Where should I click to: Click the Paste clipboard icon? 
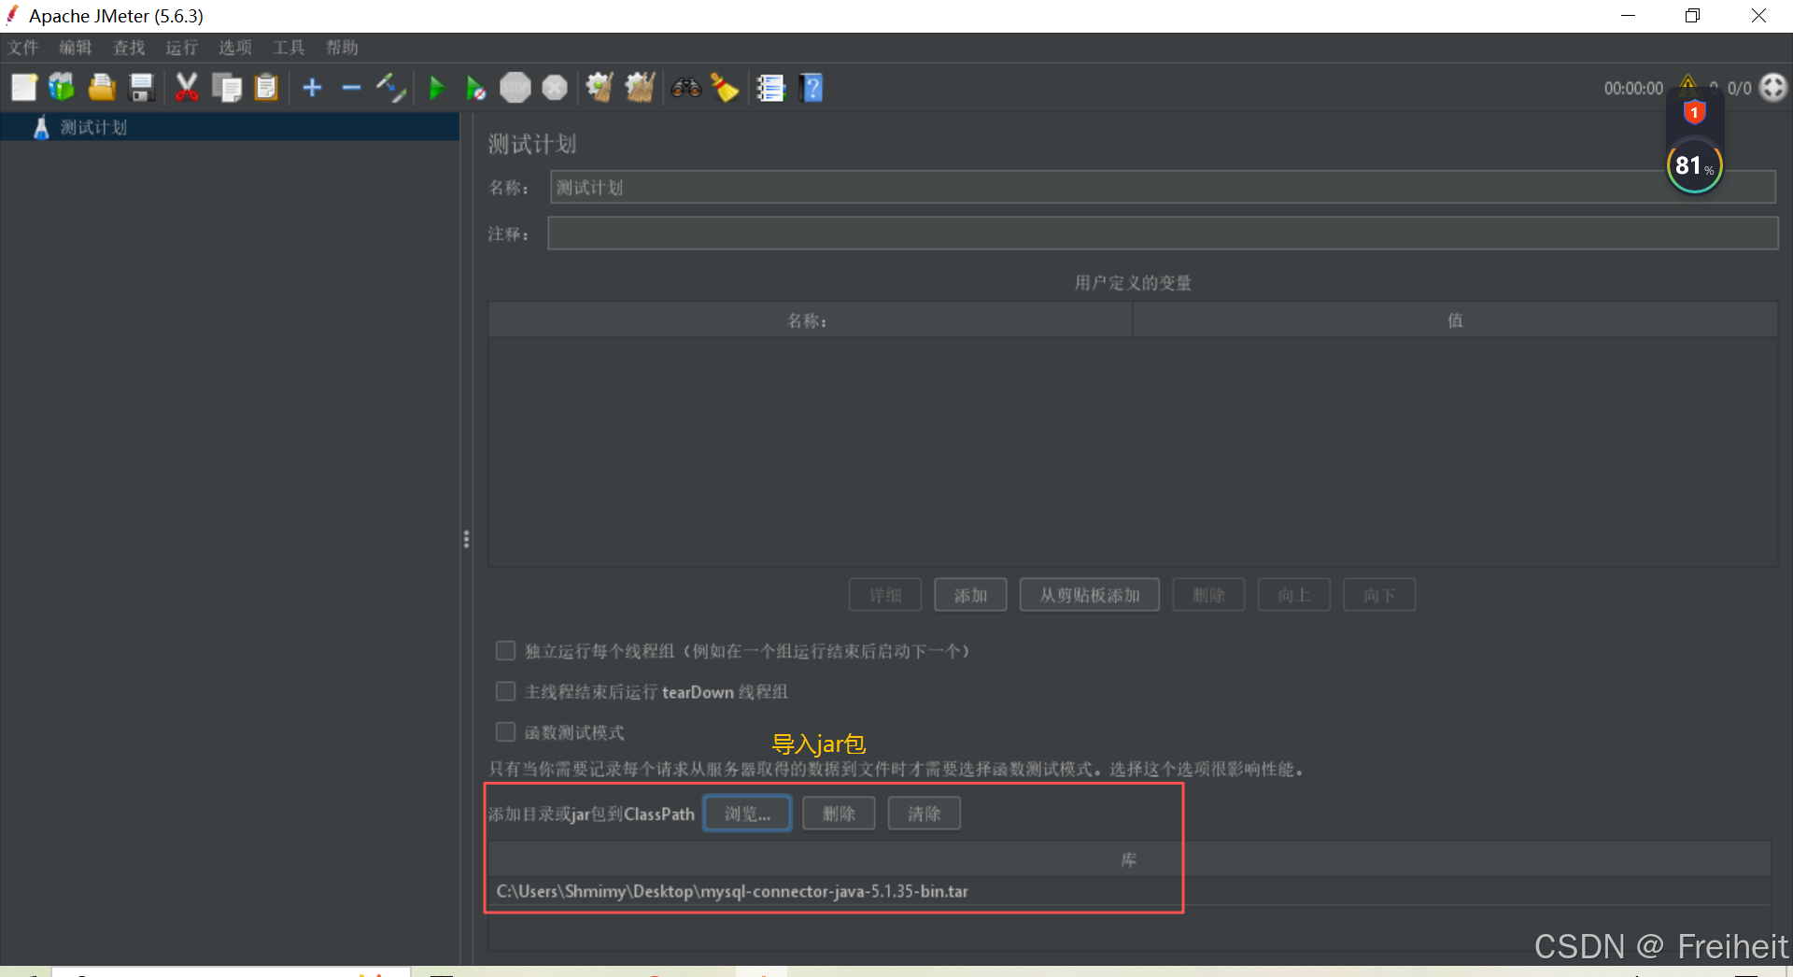pos(266,88)
